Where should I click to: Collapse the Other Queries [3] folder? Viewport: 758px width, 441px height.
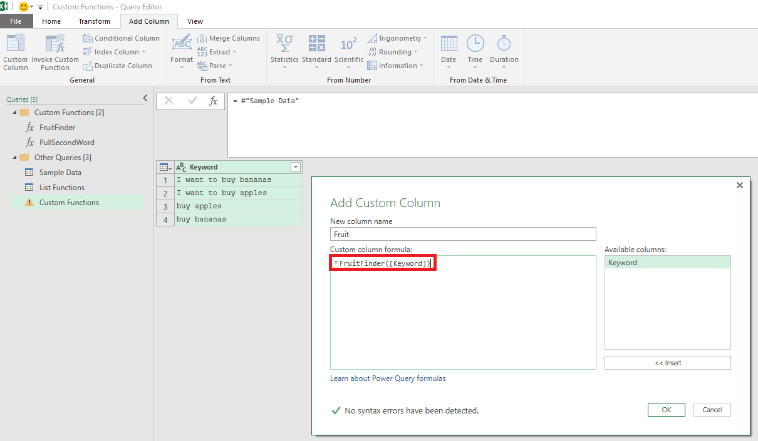point(14,158)
